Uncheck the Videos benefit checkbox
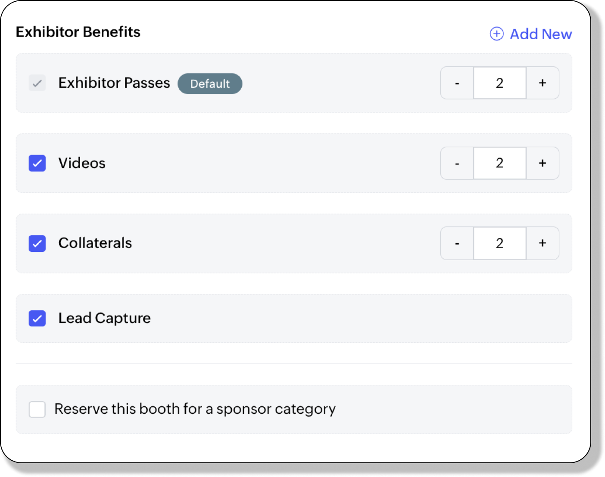Image resolution: width=605 pixels, height=477 pixels. tap(37, 163)
